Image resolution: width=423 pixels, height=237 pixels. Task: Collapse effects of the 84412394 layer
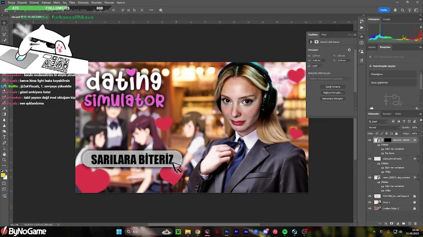(418, 140)
